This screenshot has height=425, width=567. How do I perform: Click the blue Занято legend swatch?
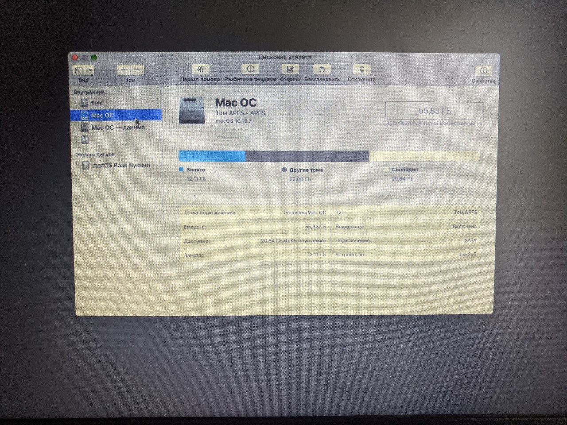pyautogui.click(x=181, y=170)
